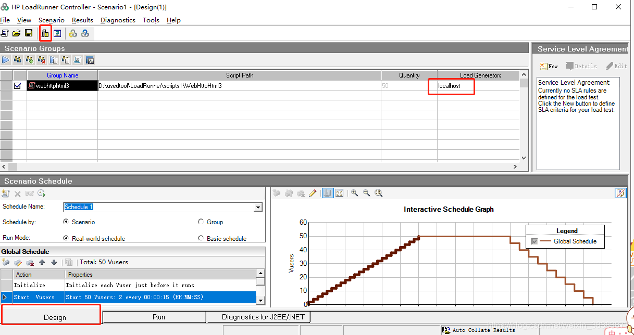This screenshot has width=634, height=335.
Task: Zoom out on the schedule graph
Action: [367, 193]
